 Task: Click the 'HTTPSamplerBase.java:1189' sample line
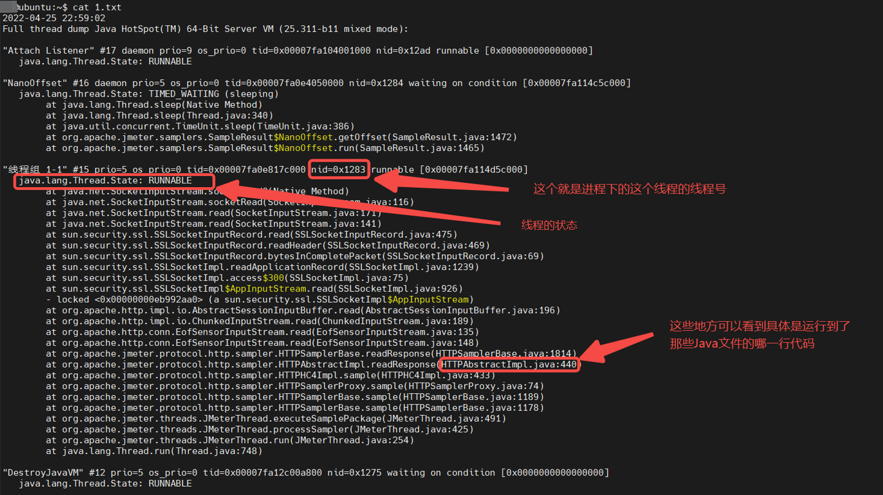(295, 397)
